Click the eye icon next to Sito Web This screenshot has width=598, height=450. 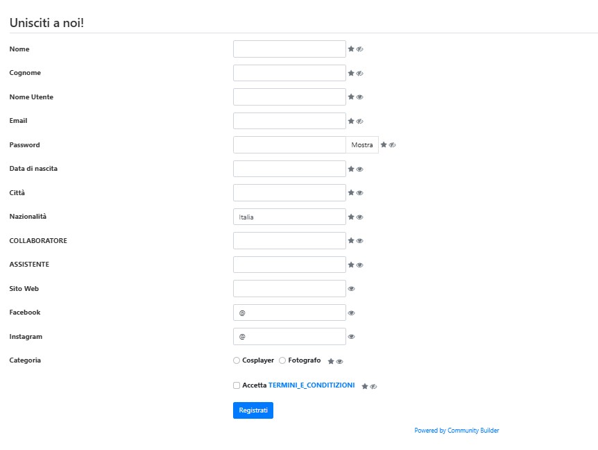click(351, 289)
